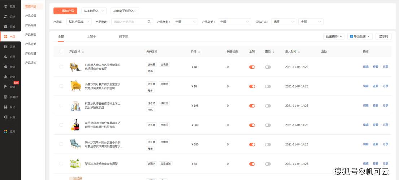Toggle 上架 switch for ¥980 juicer row
Image resolution: width=399 pixels, height=180 pixels.
click(252, 125)
